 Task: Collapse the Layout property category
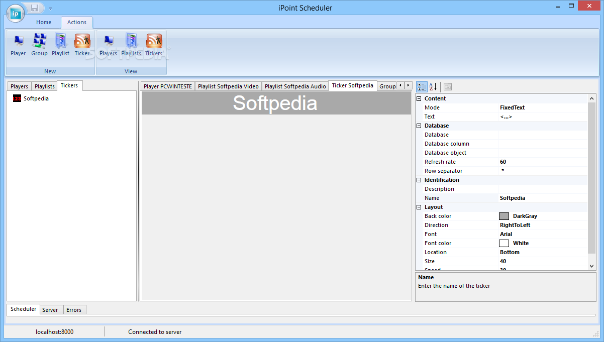[x=419, y=207]
